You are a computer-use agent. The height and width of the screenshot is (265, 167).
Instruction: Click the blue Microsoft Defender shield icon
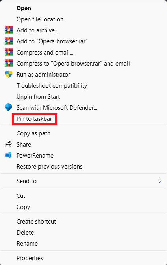(9, 107)
